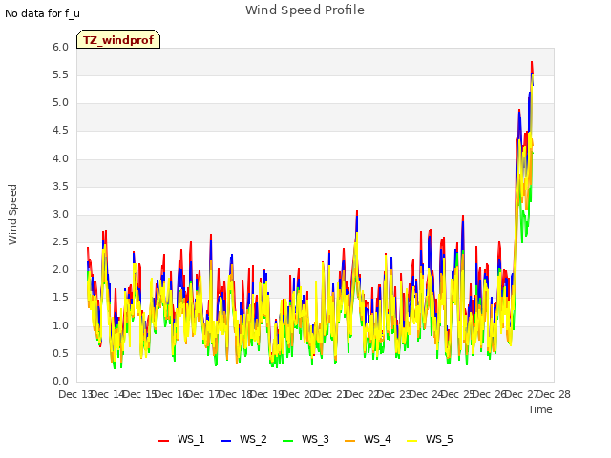Click the Dec 13 x-axis tick label
This screenshot has width=611, height=458.
coord(74,394)
